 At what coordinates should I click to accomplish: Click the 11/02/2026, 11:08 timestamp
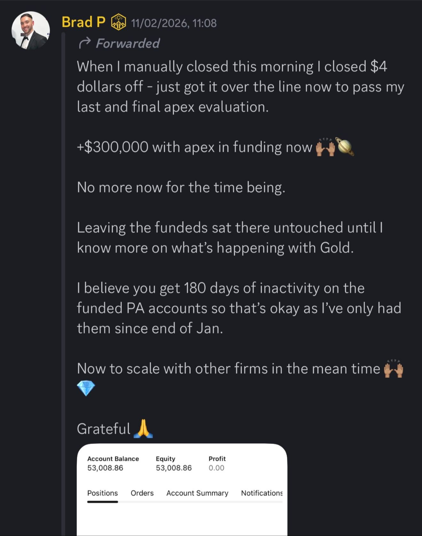pos(174,23)
